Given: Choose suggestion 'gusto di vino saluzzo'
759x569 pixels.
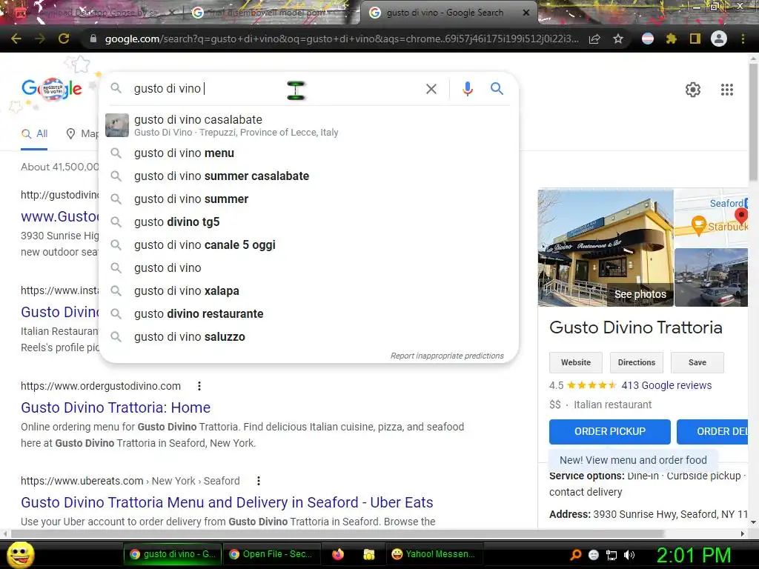Looking at the screenshot, I should click(x=308, y=337).
